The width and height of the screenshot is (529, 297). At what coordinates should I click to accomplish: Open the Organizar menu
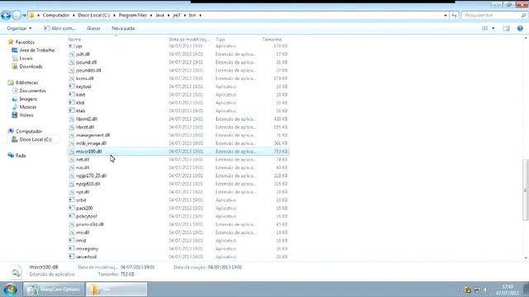point(19,28)
